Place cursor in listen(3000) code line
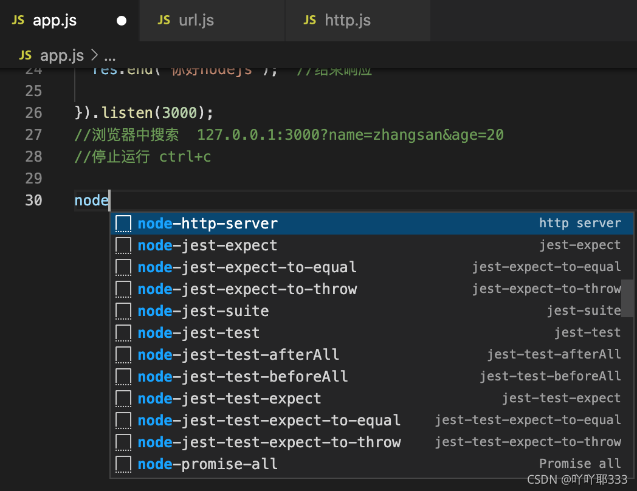This screenshot has height=491, width=637. click(144, 112)
